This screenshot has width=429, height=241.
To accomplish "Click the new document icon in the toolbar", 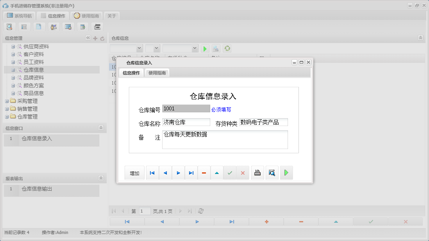I will [x=38, y=27].
